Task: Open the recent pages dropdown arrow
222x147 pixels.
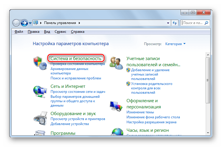Action: [x=30, y=23]
